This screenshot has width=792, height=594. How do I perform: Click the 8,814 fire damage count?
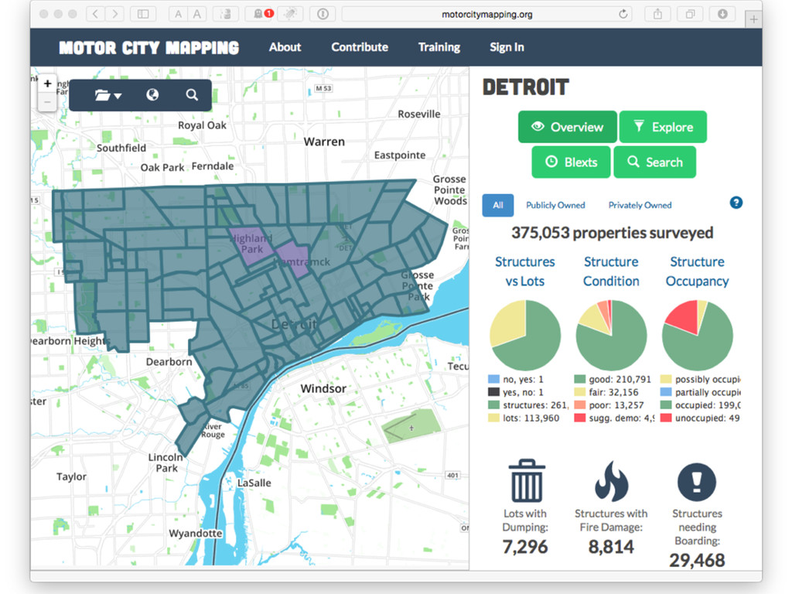(x=611, y=547)
